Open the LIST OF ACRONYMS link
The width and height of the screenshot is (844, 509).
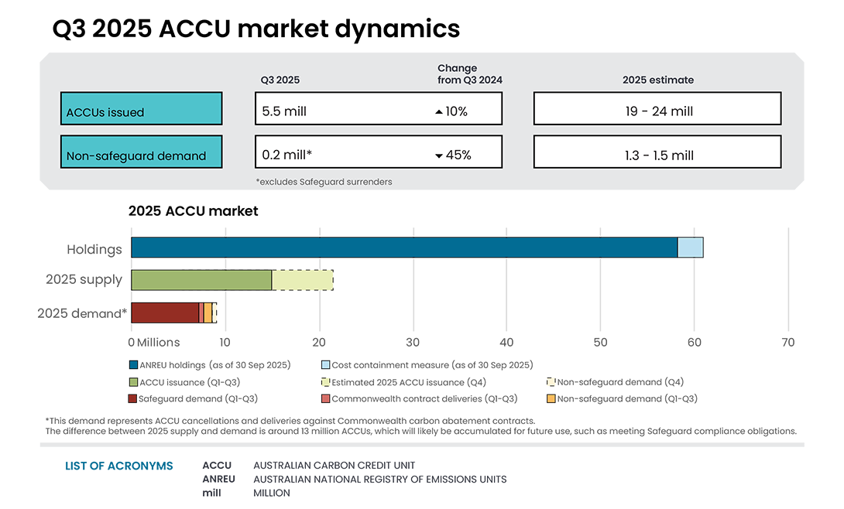pyautogui.click(x=118, y=466)
